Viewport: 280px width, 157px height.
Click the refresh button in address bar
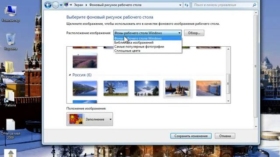tap(186, 5)
